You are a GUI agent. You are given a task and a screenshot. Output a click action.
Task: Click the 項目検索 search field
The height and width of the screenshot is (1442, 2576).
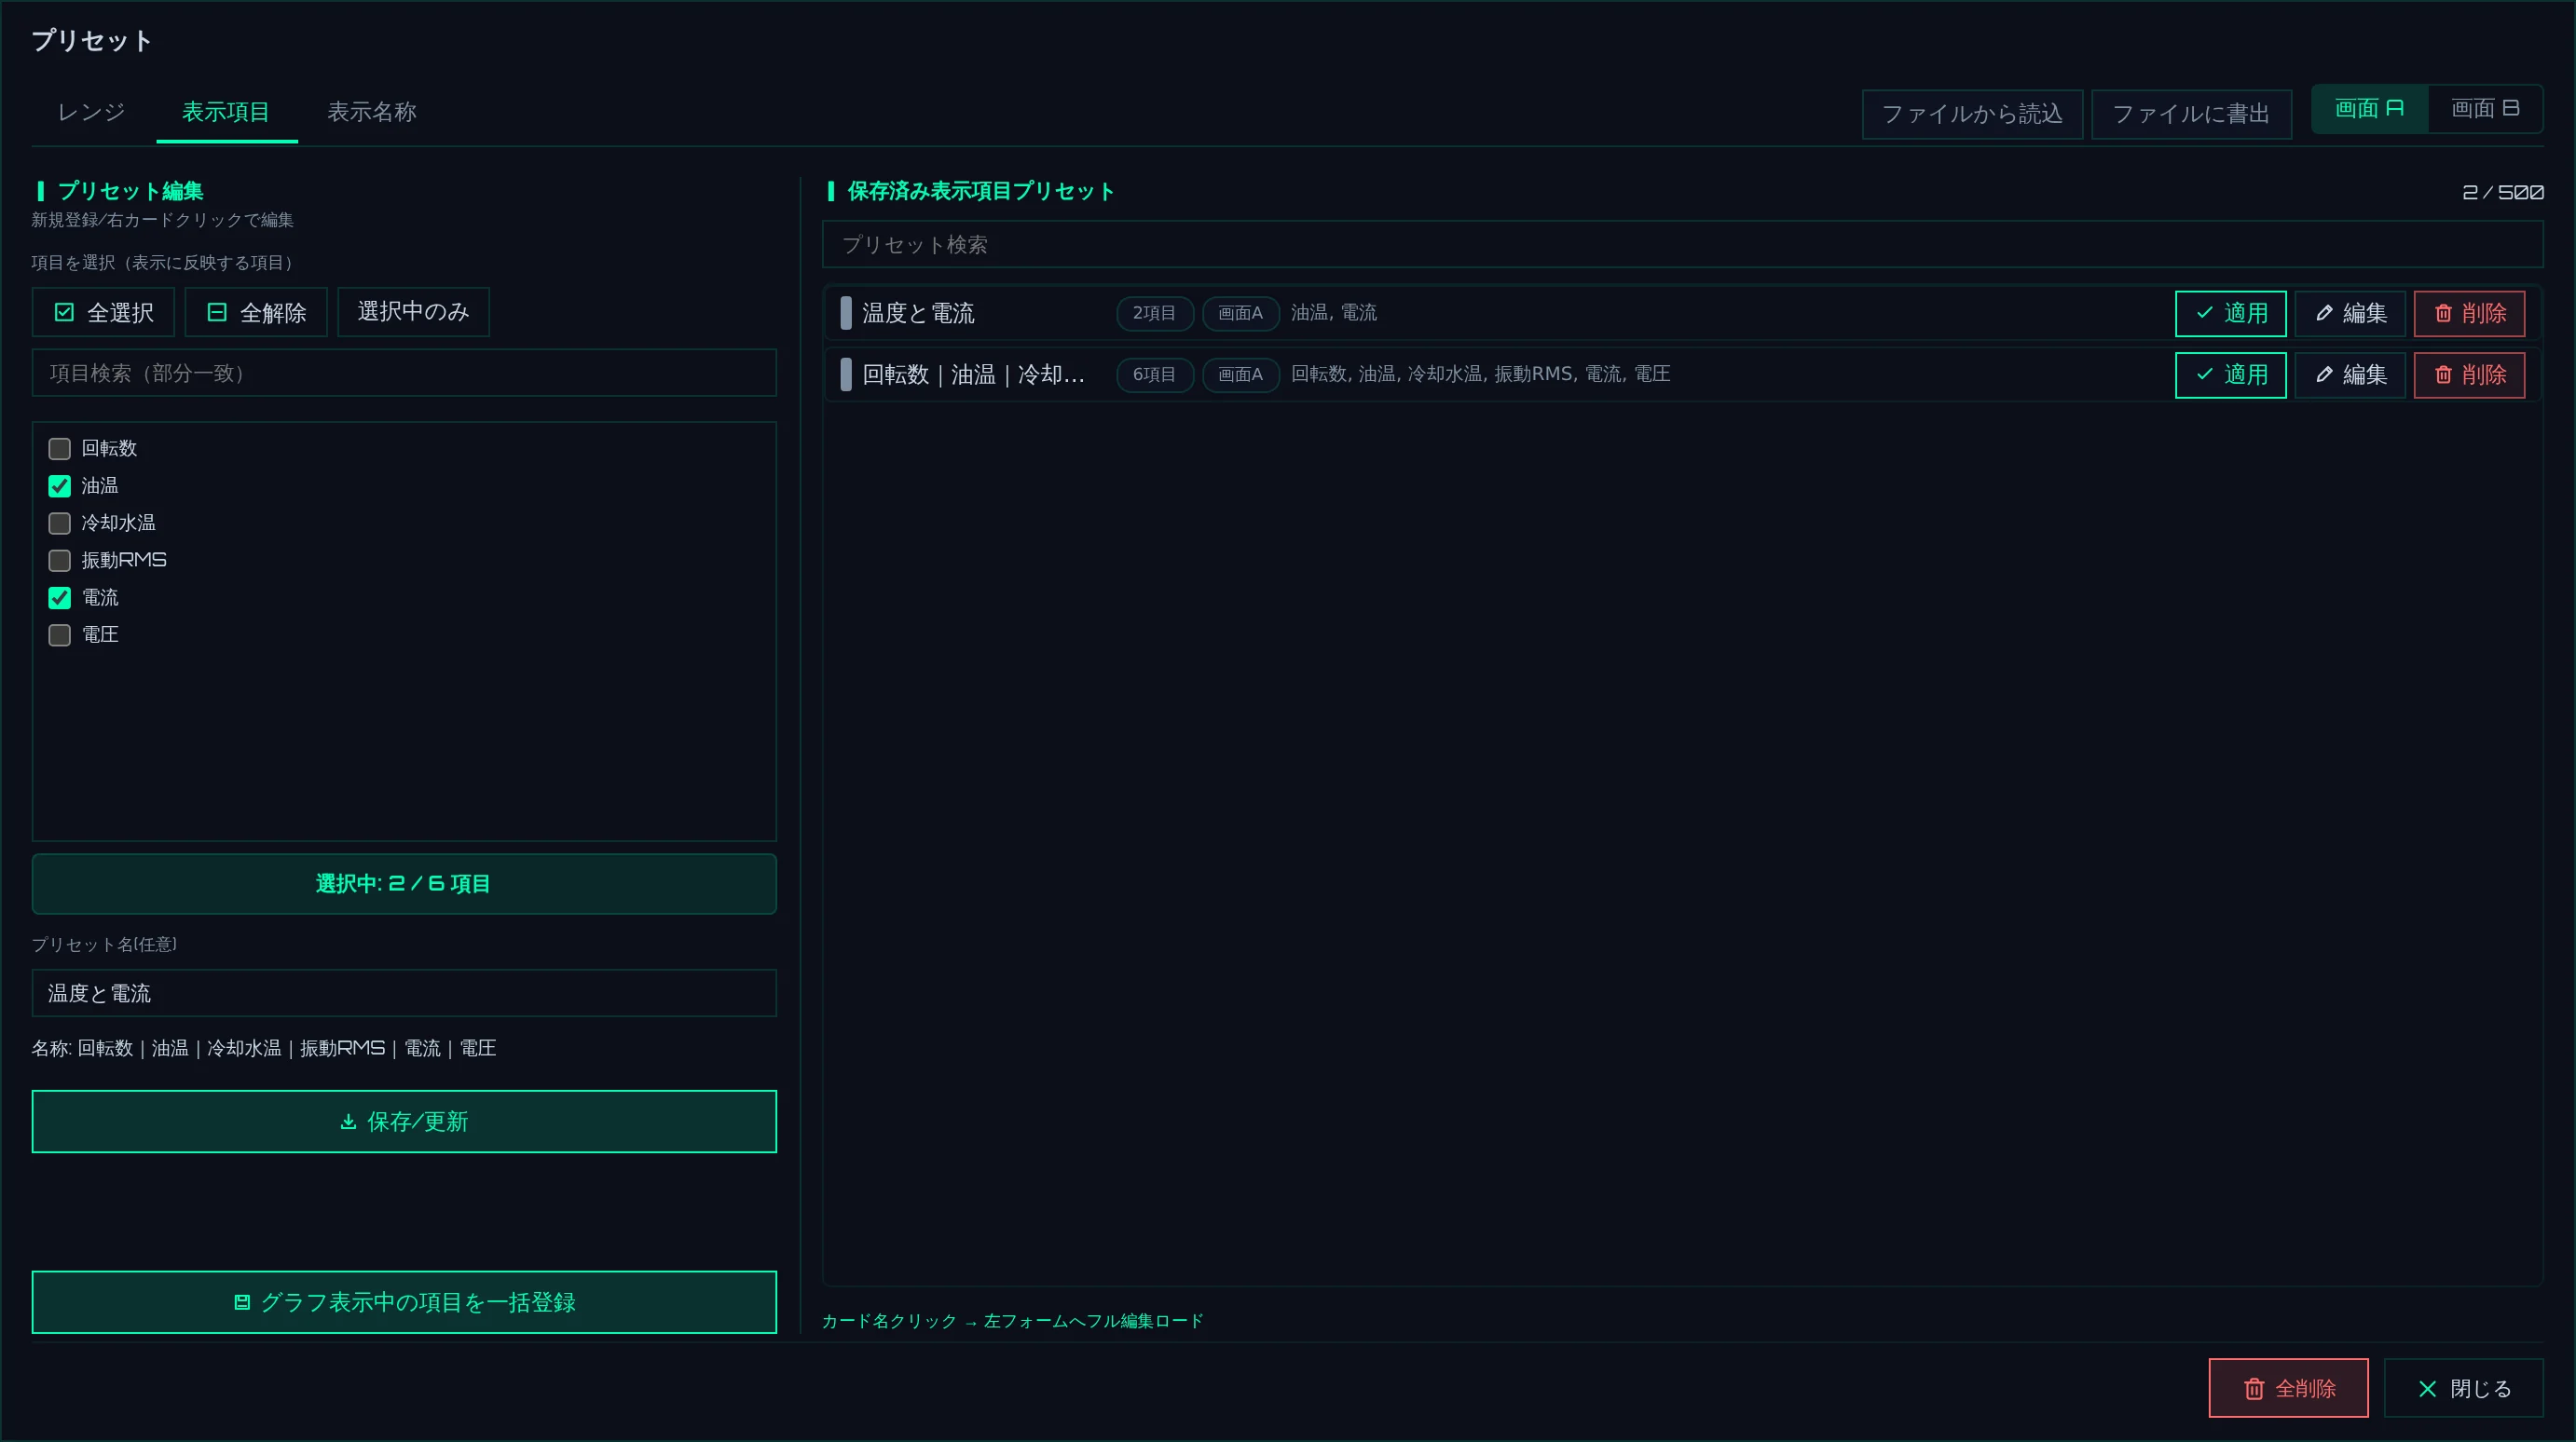point(404,373)
